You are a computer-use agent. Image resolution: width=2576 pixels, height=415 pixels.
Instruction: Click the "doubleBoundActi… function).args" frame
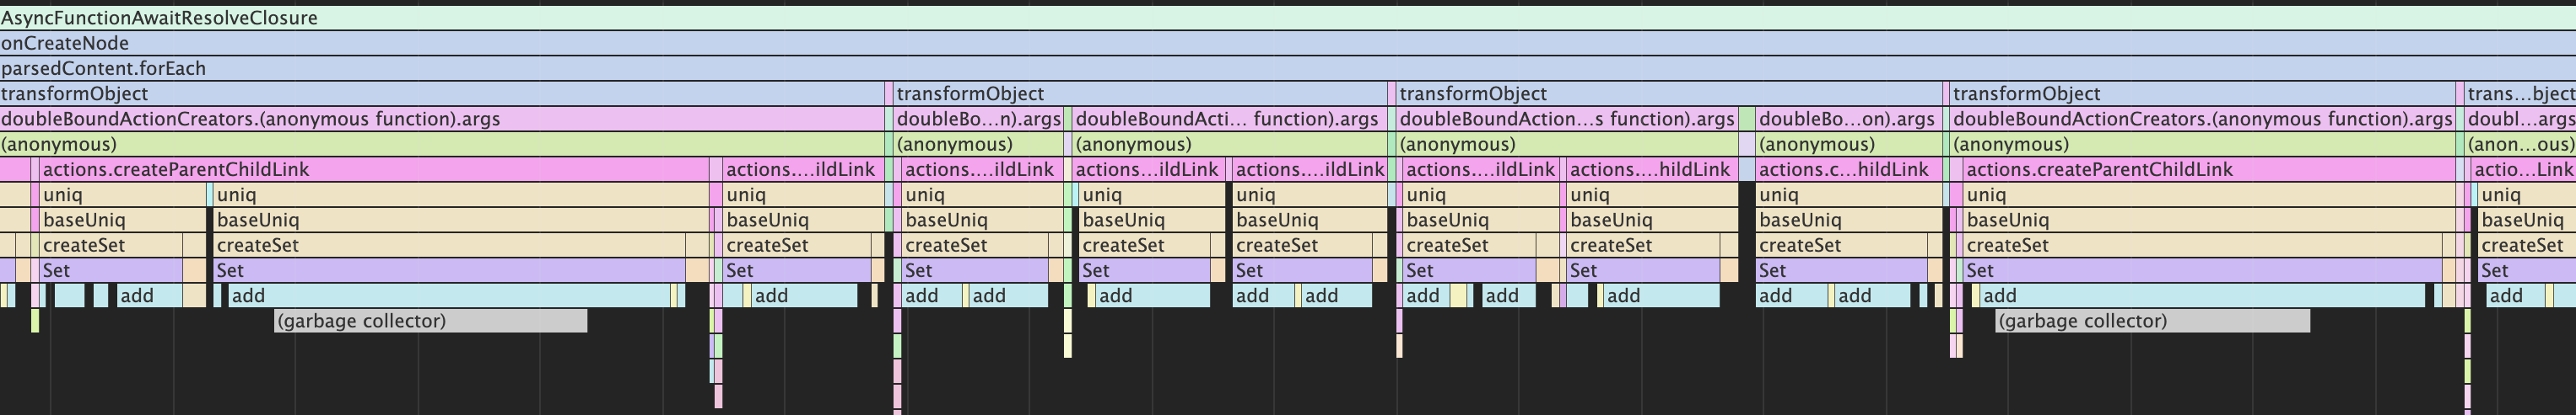coord(1229,119)
